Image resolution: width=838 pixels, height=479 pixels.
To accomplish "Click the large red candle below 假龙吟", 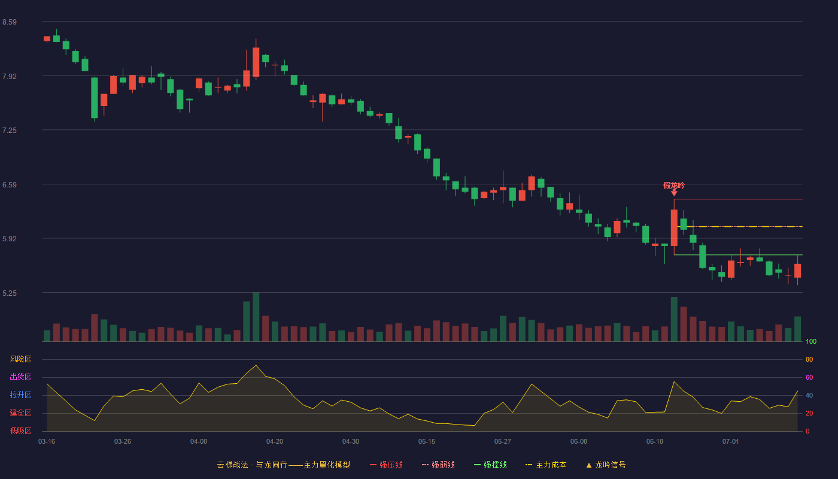I will tap(674, 228).
